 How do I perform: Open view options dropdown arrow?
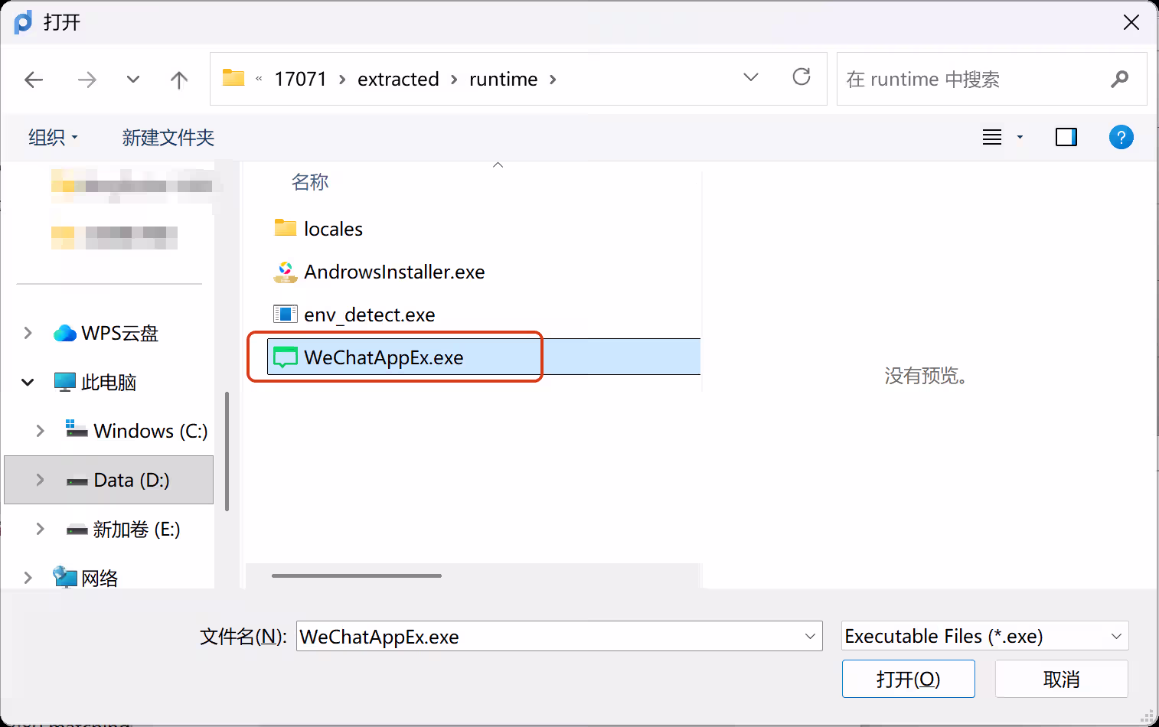1020,138
